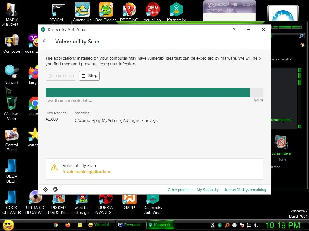
Task: Switch to Kaspersk... taskbar button
Action: click(x=161, y=225)
